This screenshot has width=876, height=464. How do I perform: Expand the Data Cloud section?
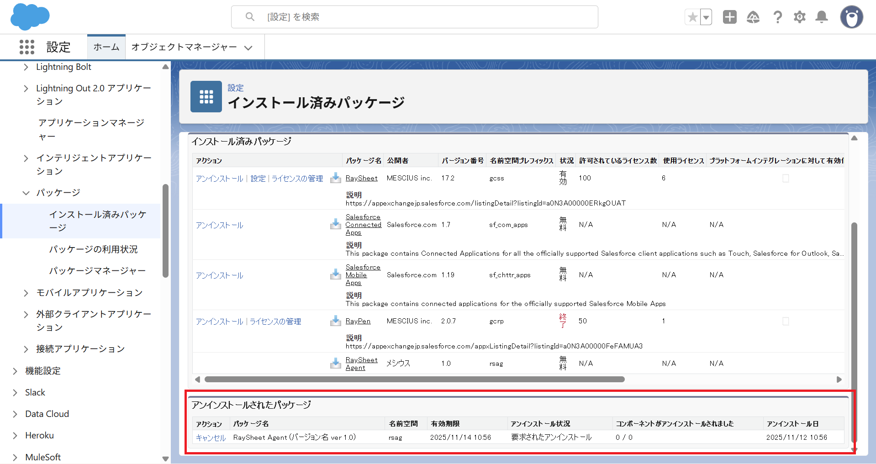tap(15, 414)
